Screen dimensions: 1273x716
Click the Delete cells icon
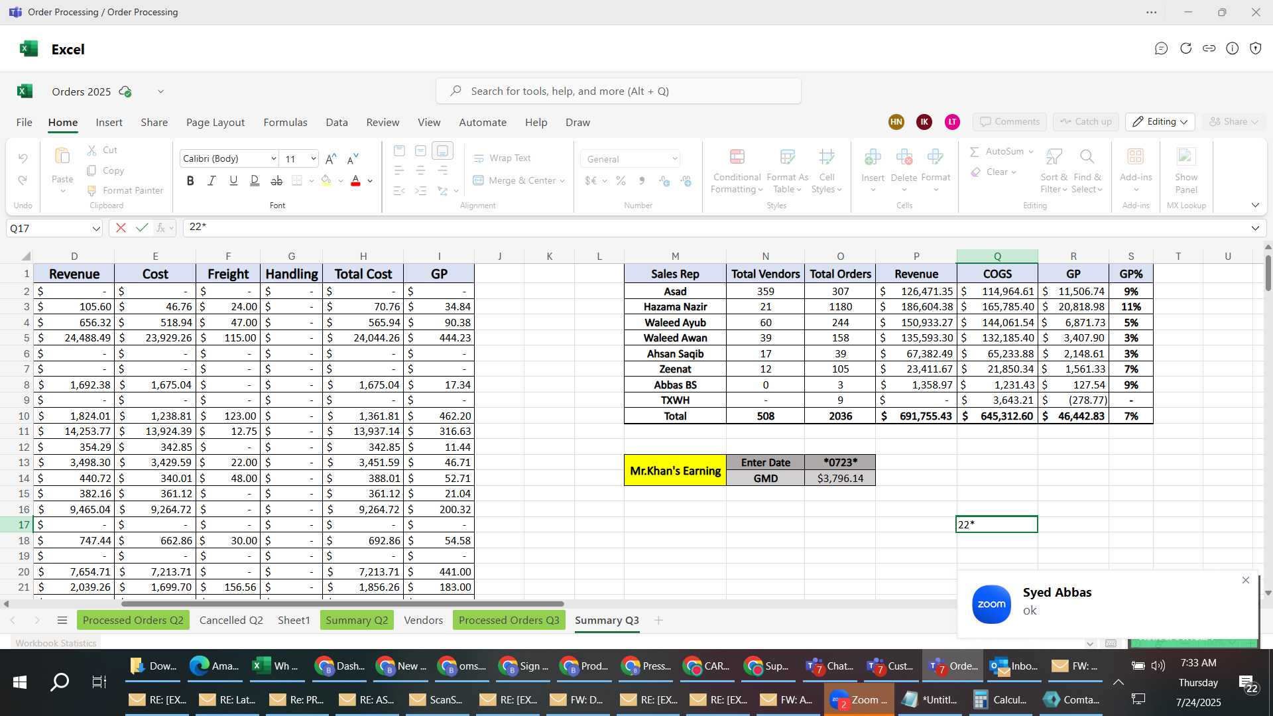pos(904,157)
